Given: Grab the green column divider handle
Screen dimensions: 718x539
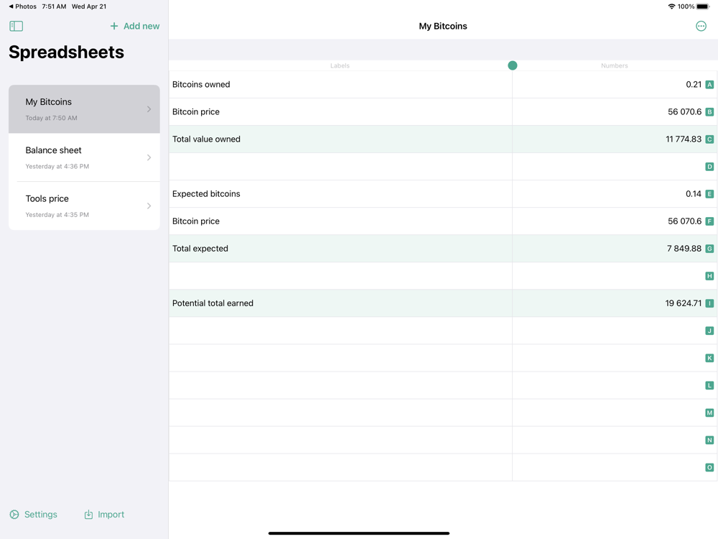Looking at the screenshot, I should [513, 65].
